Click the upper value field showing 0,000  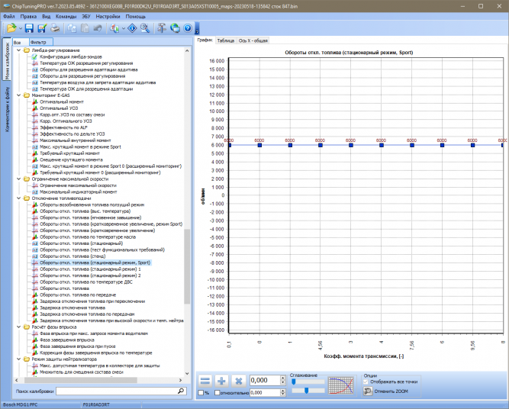pyautogui.click(x=265, y=380)
